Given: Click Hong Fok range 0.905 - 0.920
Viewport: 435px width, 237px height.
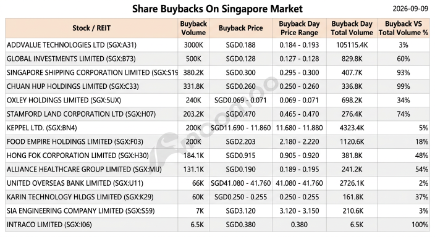Looking at the screenshot, I should pos(299,156).
